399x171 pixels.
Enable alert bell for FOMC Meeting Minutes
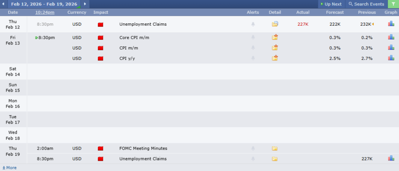tap(253, 148)
